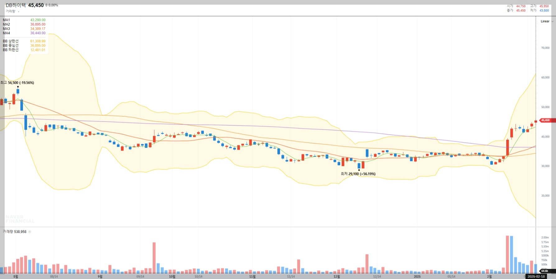The width and height of the screenshot is (556, 279).
Task: Click the BB 중심선 legend row
Action: click(24, 46)
